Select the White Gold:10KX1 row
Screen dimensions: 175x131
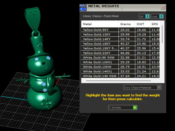[x=121, y=62]
